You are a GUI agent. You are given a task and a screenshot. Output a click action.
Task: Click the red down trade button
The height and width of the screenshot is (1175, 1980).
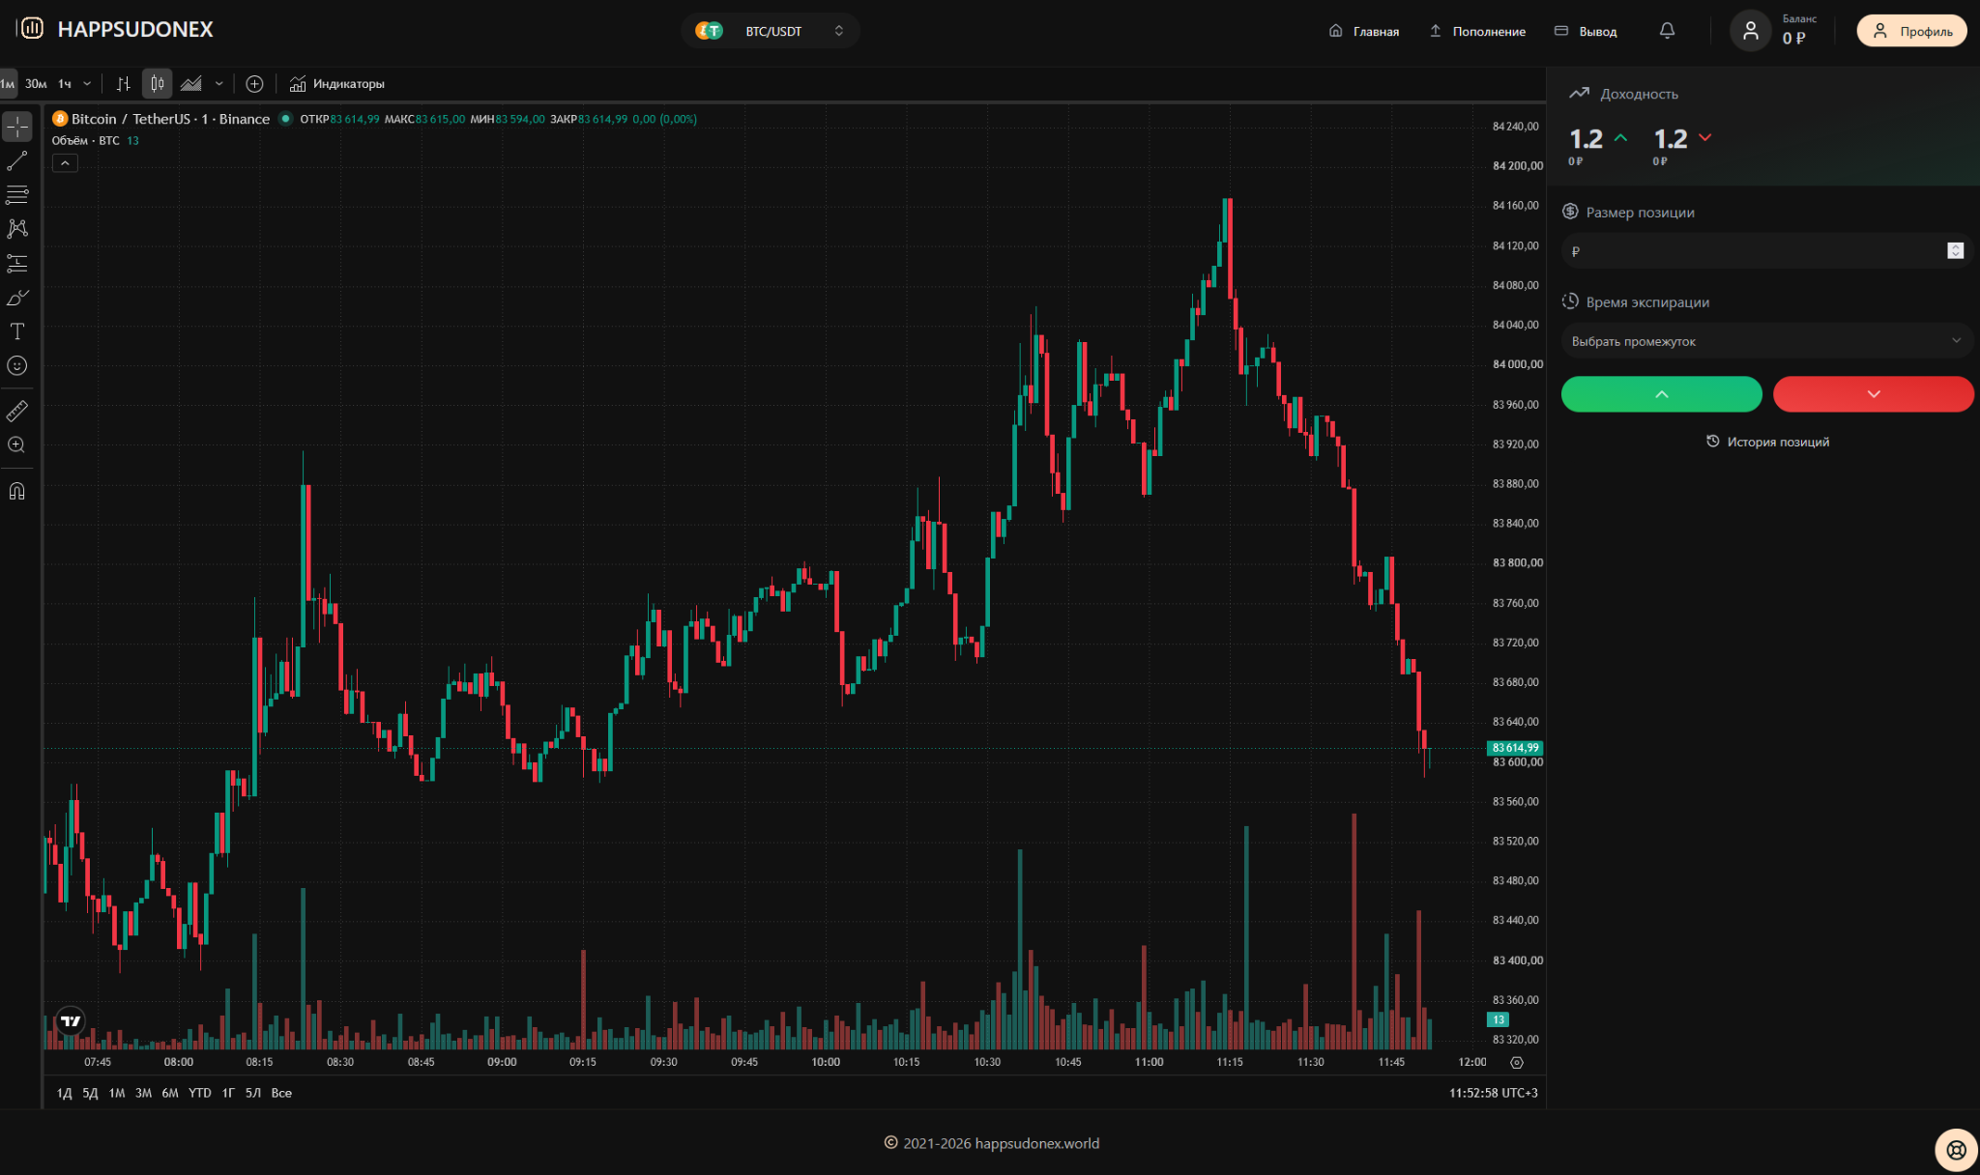pyautogui.click(x=1873, y=394)
